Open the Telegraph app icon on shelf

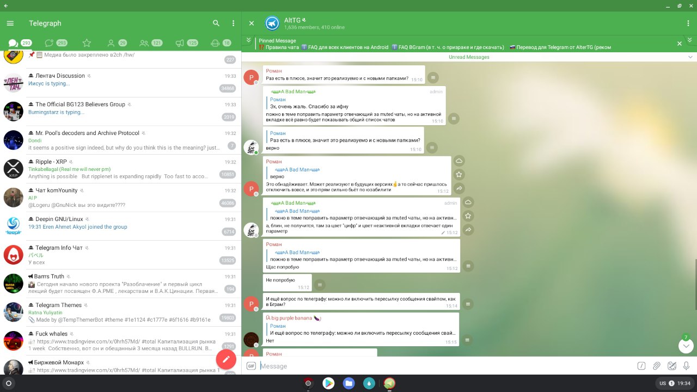[389, 383]
